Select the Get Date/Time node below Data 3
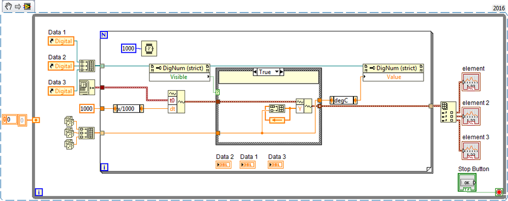 click(87, 87)
